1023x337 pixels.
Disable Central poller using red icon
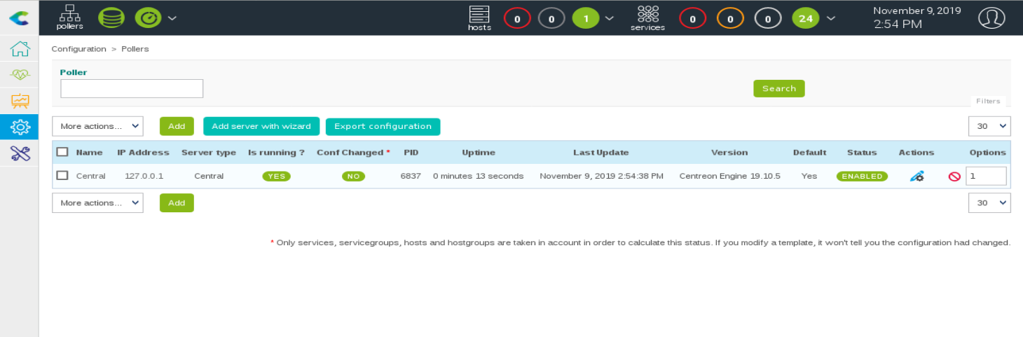click(954, 177)
